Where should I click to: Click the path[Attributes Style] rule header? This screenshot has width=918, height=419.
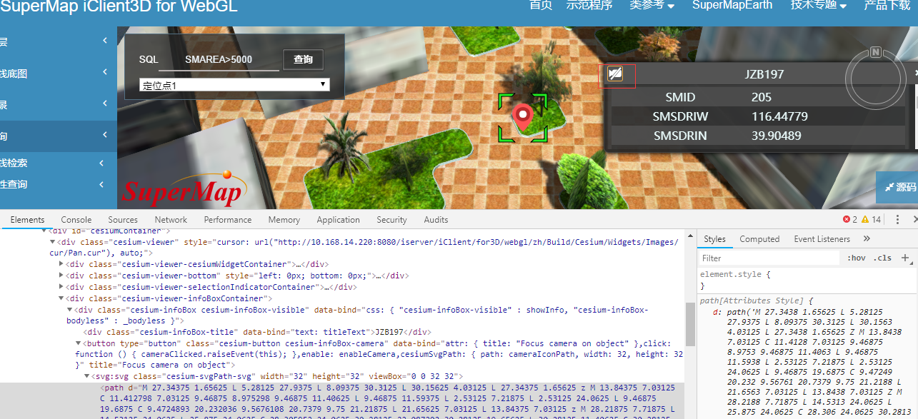click(x=757, y=301)
